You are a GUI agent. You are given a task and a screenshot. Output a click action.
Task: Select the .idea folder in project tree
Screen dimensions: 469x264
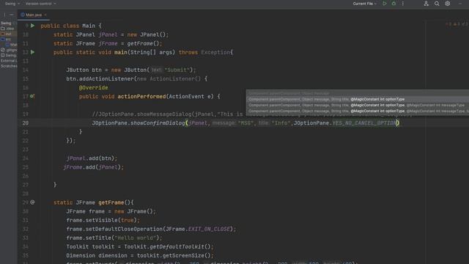pyautogui.click(x=8, y=29)
